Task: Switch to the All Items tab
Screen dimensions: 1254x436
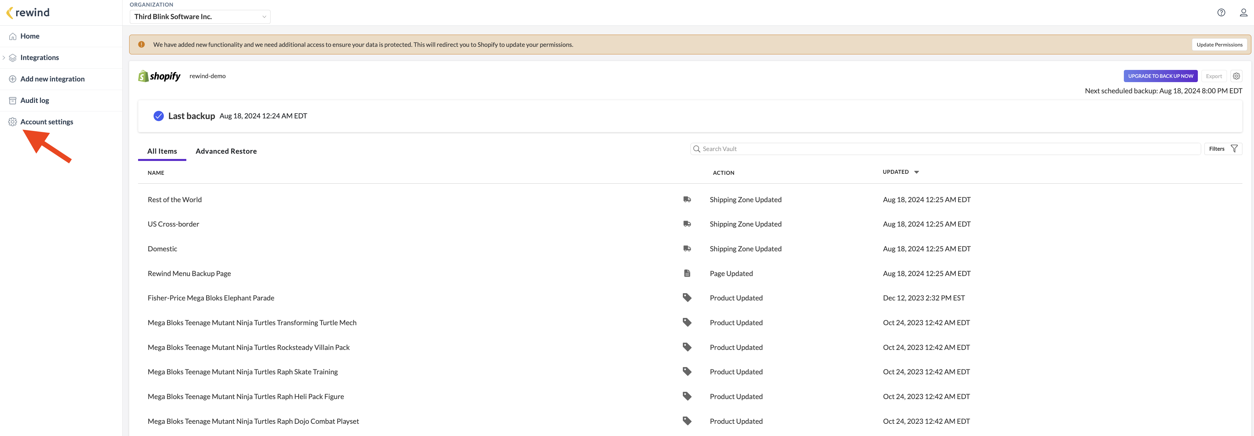Action: tap(162, 152)
